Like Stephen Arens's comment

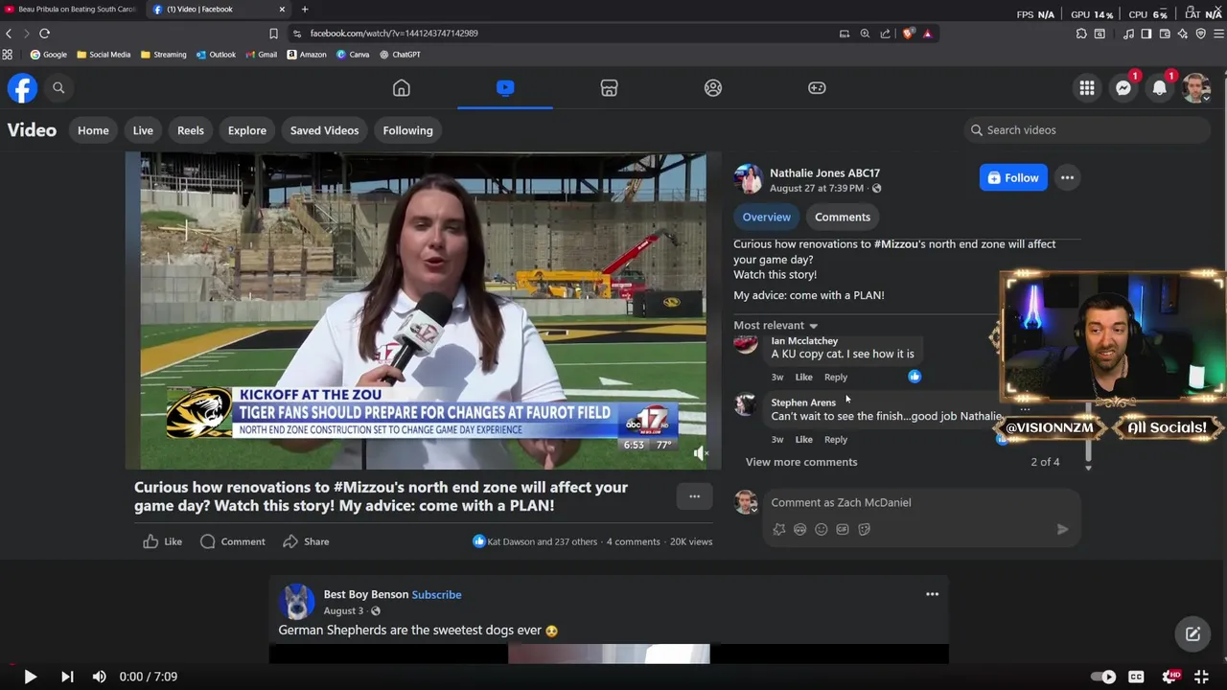803,440
